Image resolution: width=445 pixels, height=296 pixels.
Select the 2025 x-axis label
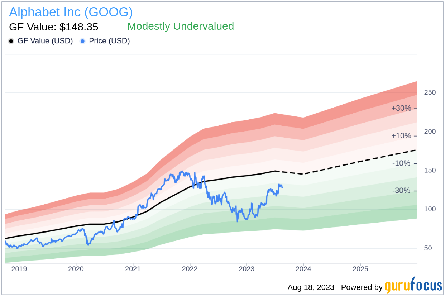point(360,269)
